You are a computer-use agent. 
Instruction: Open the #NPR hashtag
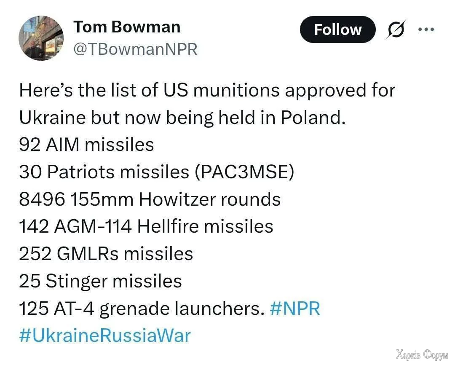(x=295, y=309)
